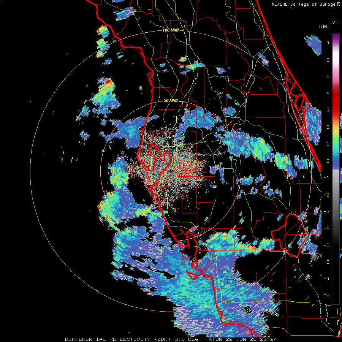This screenshot has width=342, height=342.
Task: Click the -3 tick on the color scale
Action: [326, 212]
